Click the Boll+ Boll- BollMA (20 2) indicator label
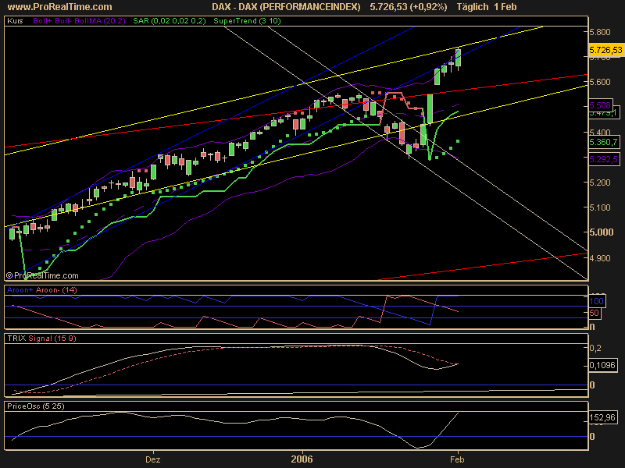 click(x=80, y=21)
